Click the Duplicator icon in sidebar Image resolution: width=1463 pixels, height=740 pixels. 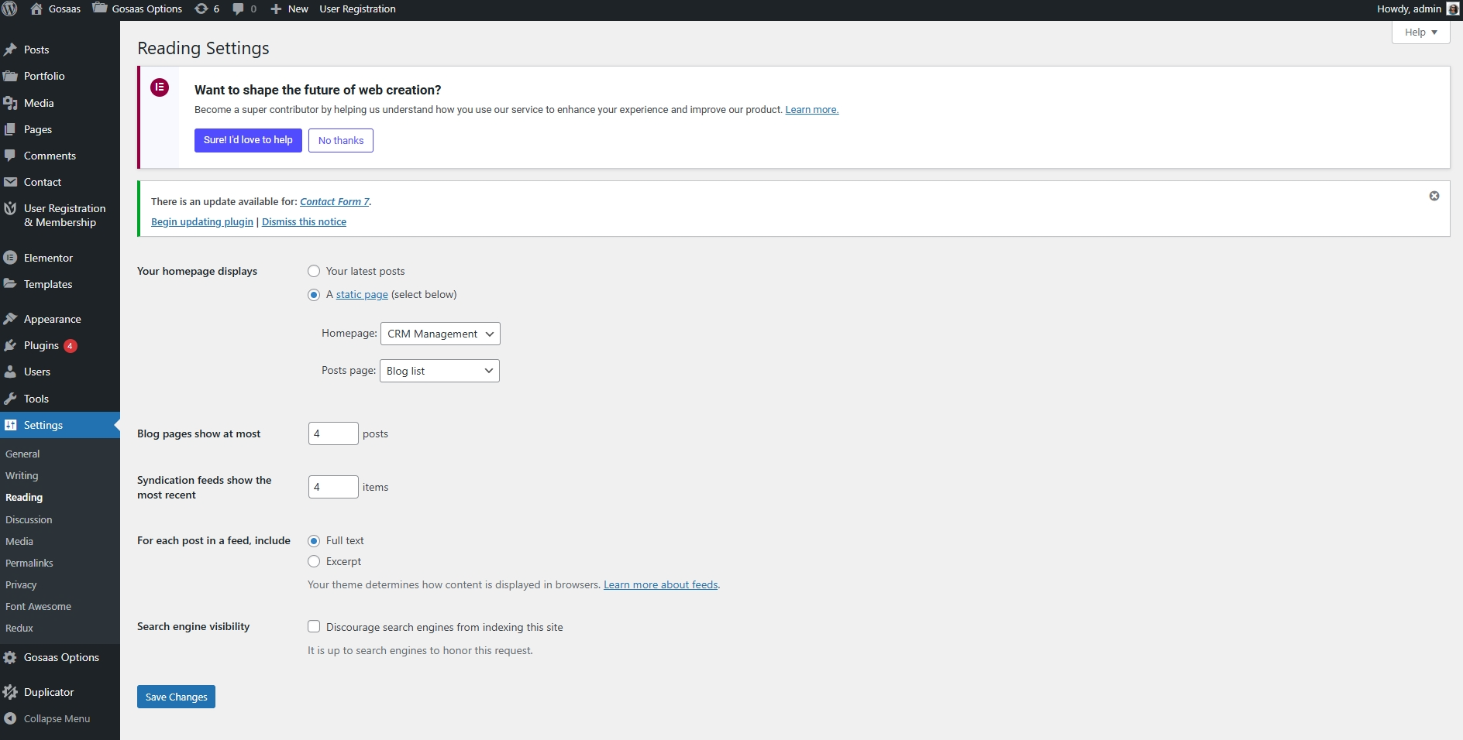pyautogui.click(x=10, y=692)
